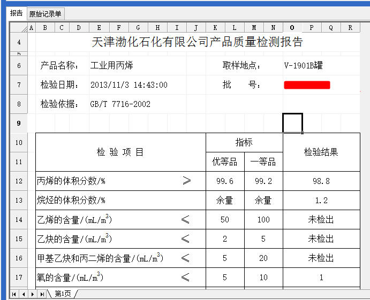Viewport: 370px width, 300px height.
Task: Click the 产品名称 label
Action: pos(59,65)
